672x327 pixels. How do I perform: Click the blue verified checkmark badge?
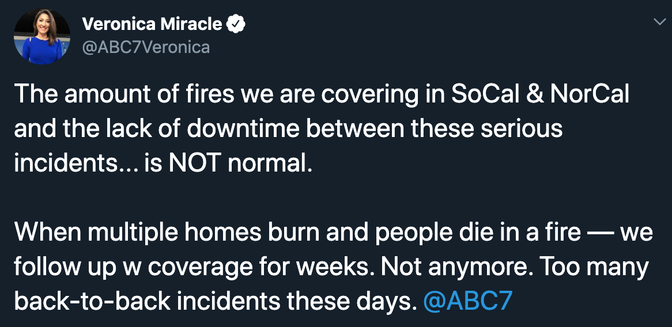coord(236,24)
